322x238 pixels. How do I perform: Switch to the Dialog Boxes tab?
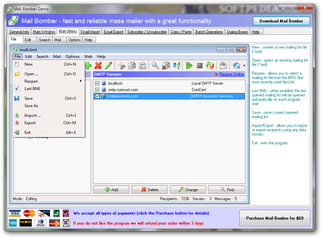[x=237, y=32]
